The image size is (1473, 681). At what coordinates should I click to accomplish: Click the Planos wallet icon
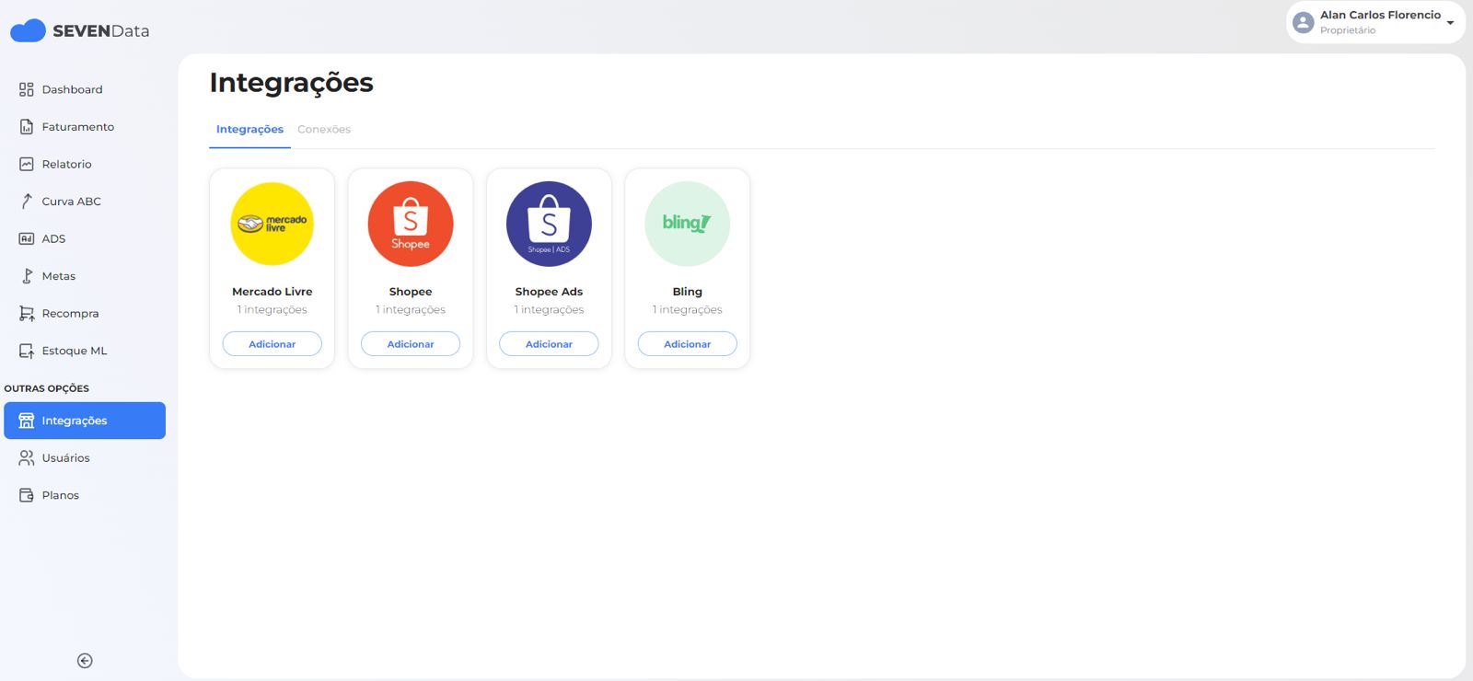point(27,495)
